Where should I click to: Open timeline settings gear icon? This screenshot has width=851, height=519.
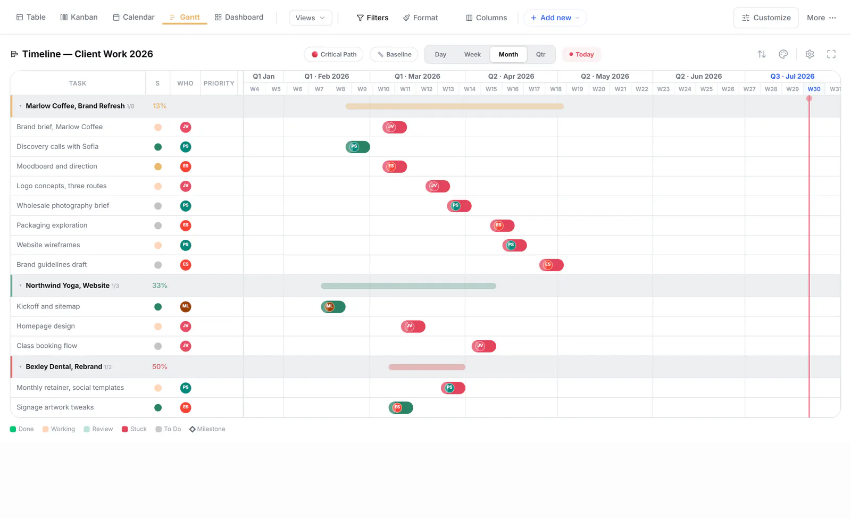(810, 54)
